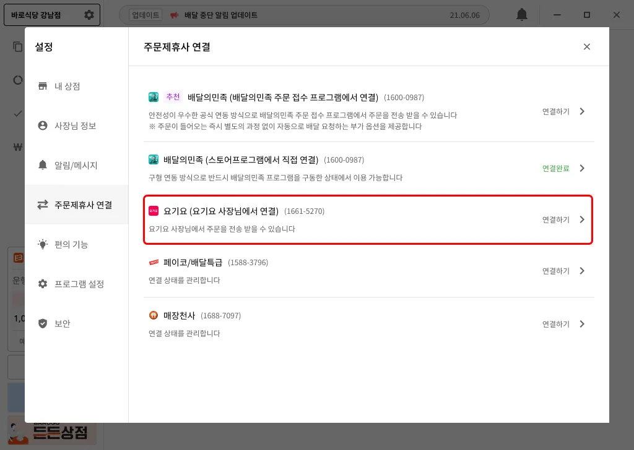Image resolution: width=634 pixels, height=450 pixels.
Task: Open the 프로그램 설정 menu item
Action: (x=77, y=284)
